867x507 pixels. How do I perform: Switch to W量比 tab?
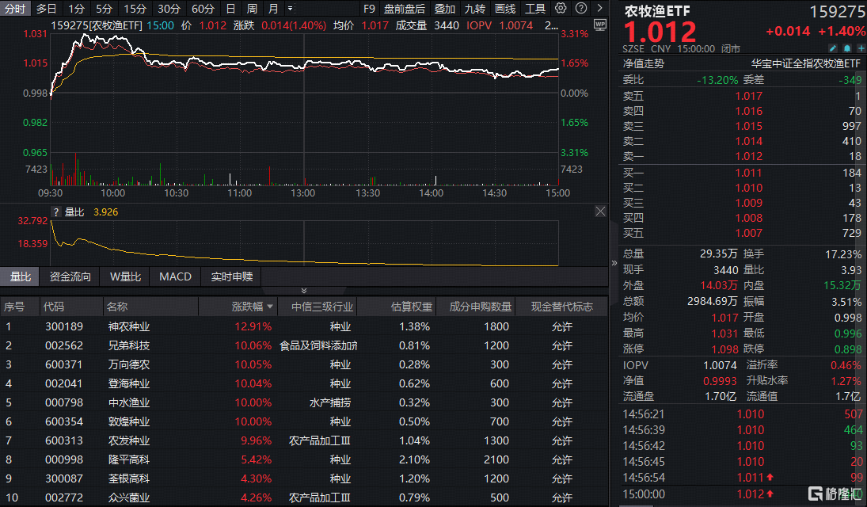pos(126,276)
